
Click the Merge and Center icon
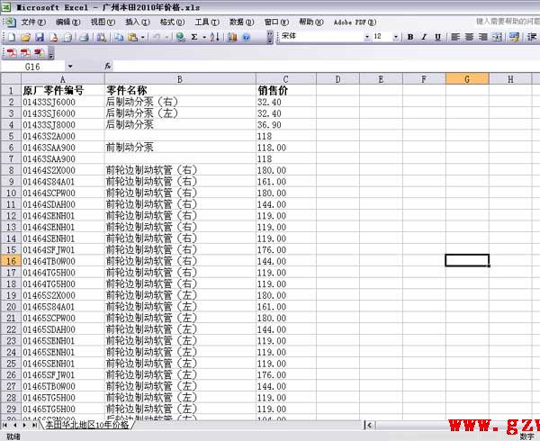(497, 37)
